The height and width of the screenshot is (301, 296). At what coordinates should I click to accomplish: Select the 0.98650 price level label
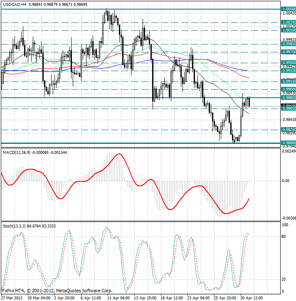click(289, 109)
